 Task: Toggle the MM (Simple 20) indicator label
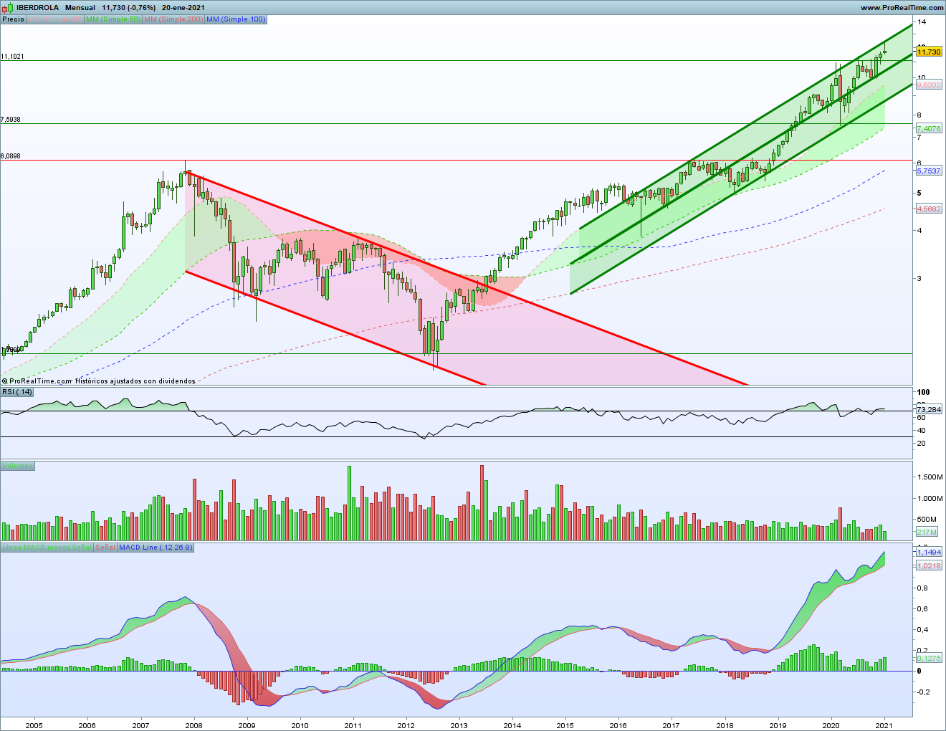click(x=55, y=19)
